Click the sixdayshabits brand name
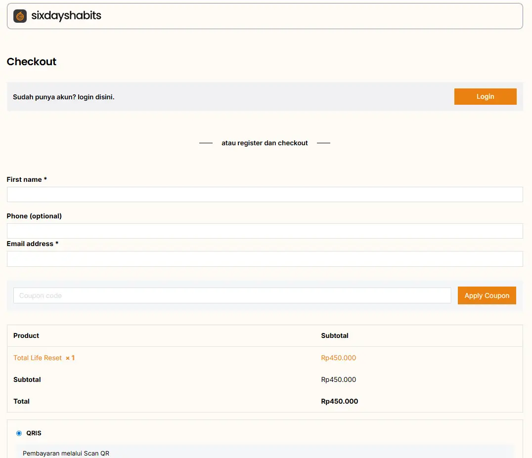532x458 pixels. [x=66, y=16]
